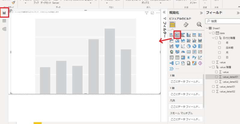This screenshot has height=124, width=240.
Task: Check the highlighted value_detail01 field checkbox
Action: click(x=216, y=77)
